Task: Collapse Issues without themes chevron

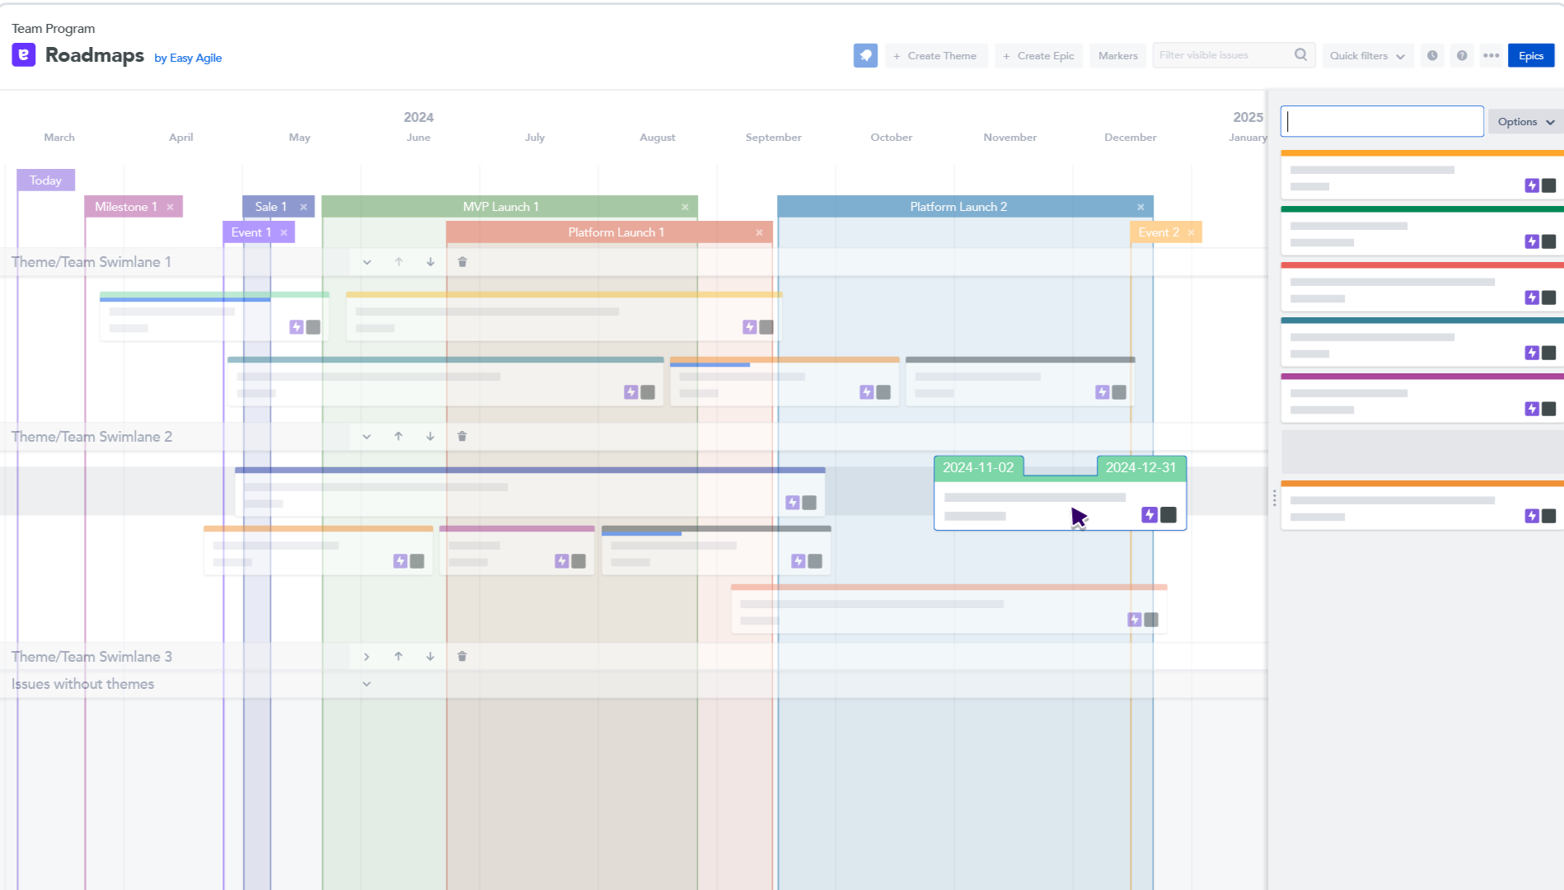Action: [x=367, y=684]
